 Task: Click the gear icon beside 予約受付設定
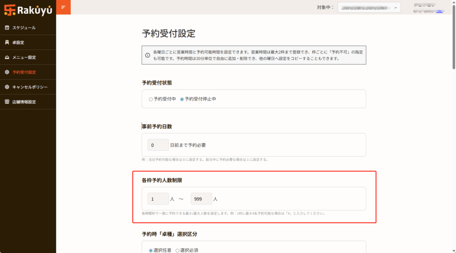tap(7, 72)
